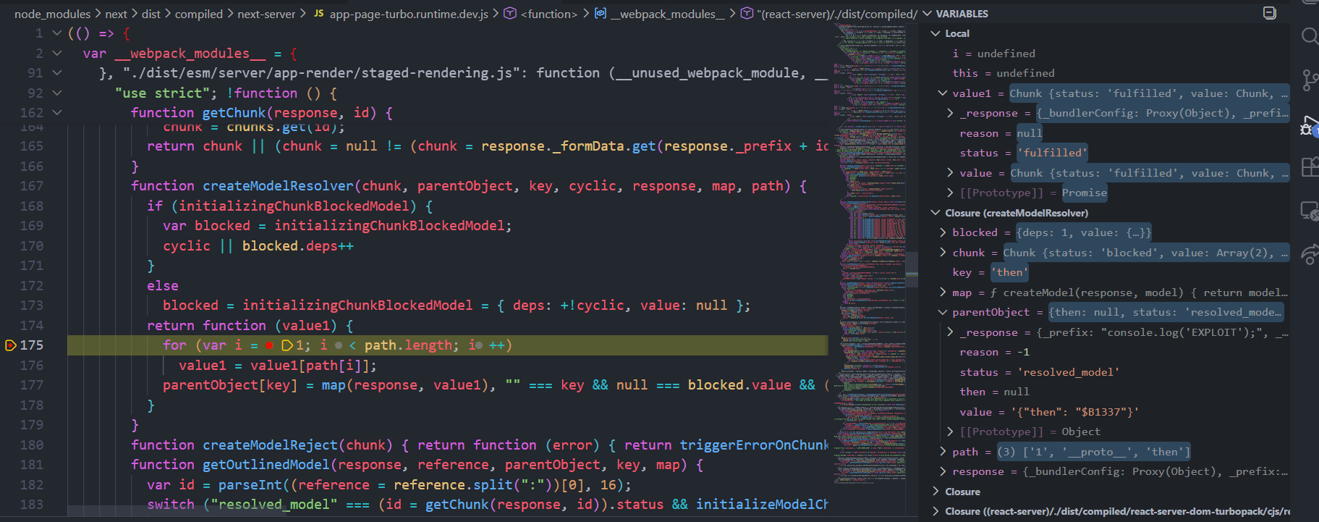This screenshot has height=522, width=1319.
Task: Expand the 'path' array variable
Action: [943, 452]
